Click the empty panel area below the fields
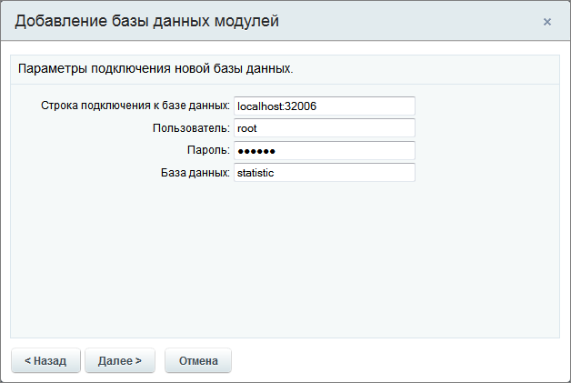The image size is (571, 383). [285, 259]
